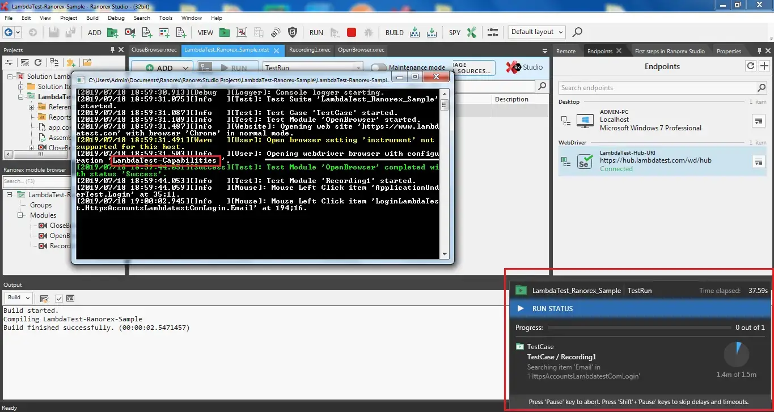Click the red Stop build icon
Viewport: 774px width, 412px height.
pyautogui.click(x=352, y=32)
